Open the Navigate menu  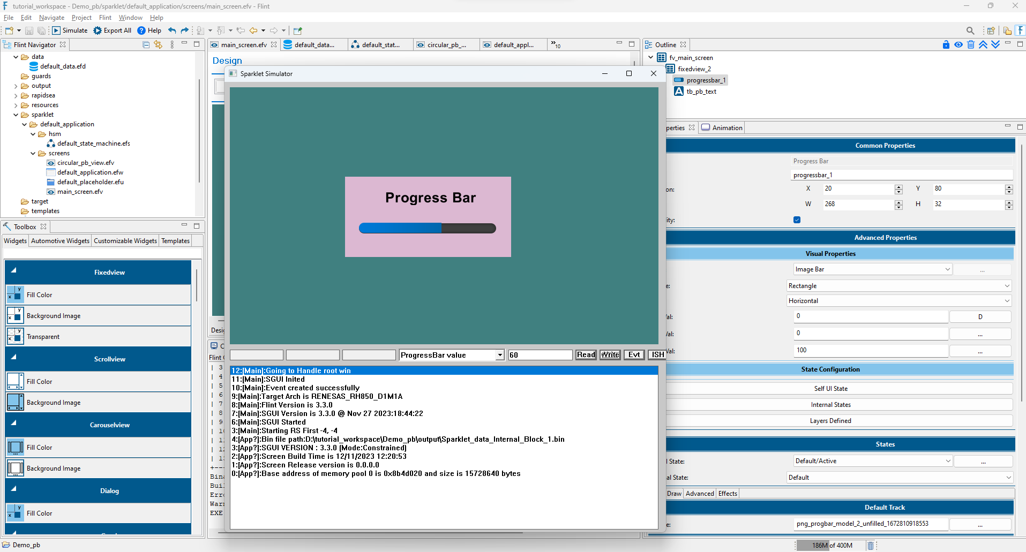51,17
